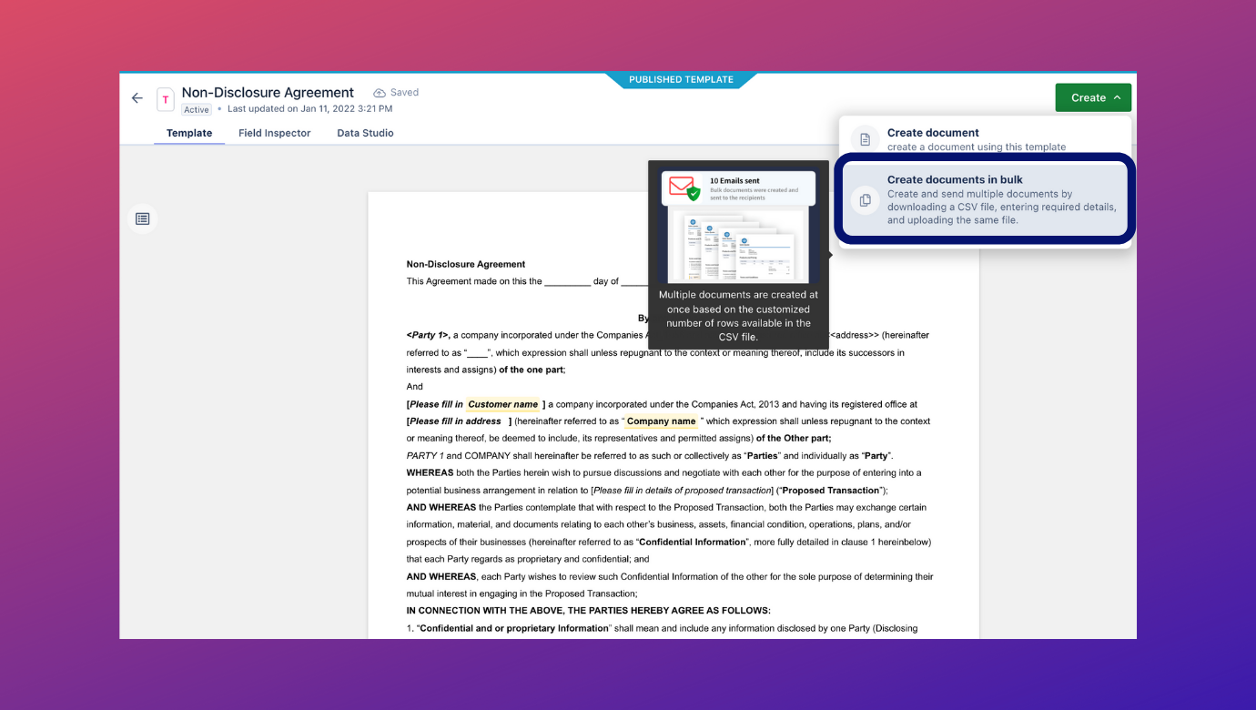Select the Company name merge field
This screenshot has height=710, width=1256.
click(661, 421)
